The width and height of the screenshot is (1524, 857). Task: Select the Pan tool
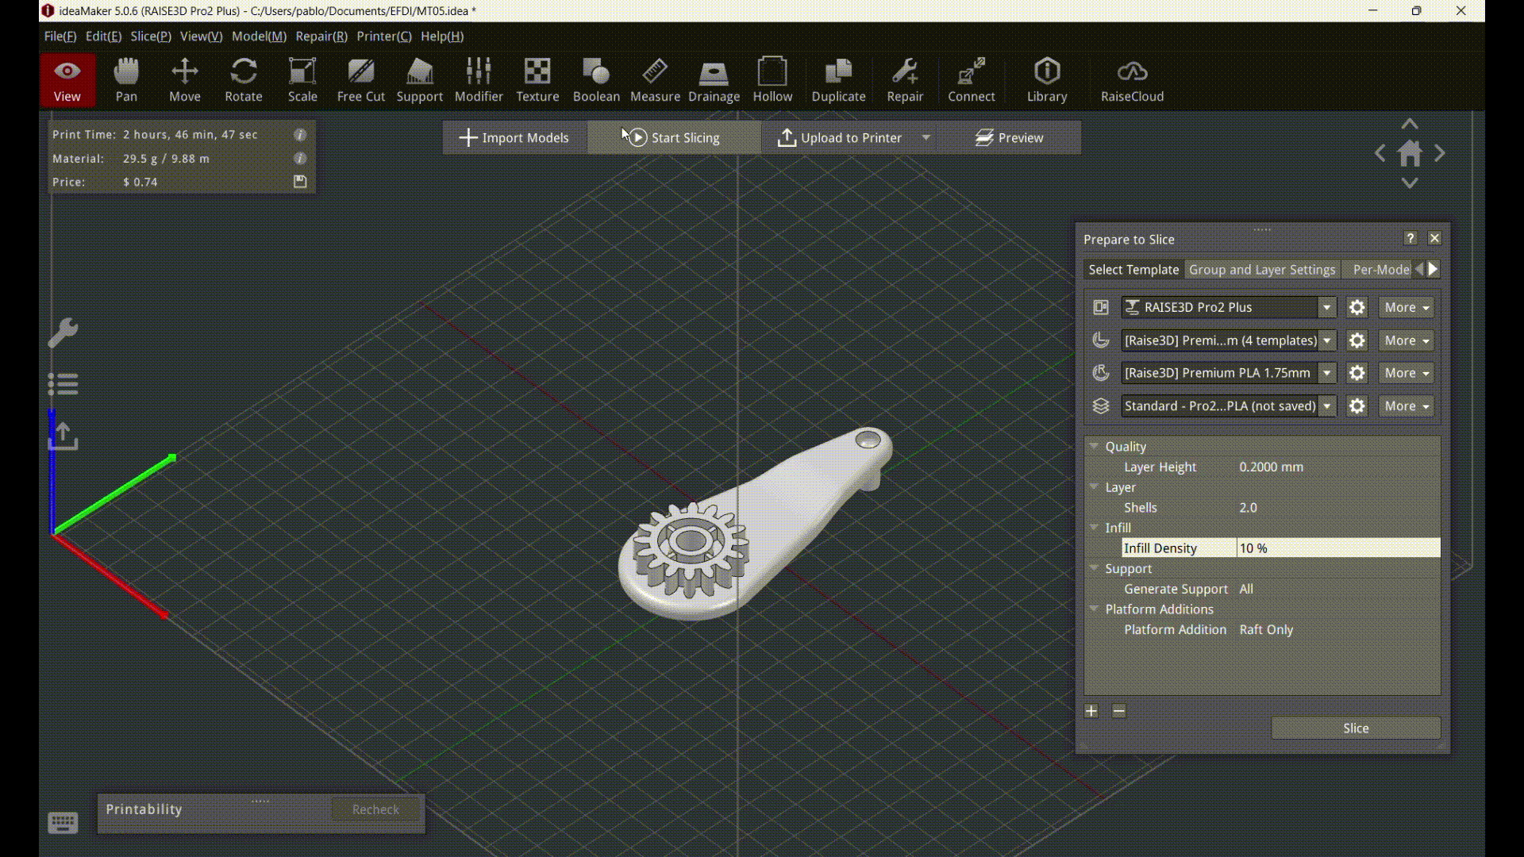coord(126,79)
